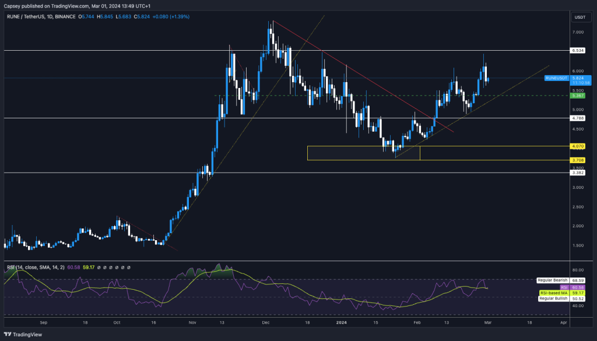Click the 2024 label on time axis

pyautogui.click(x=342, y=323)
